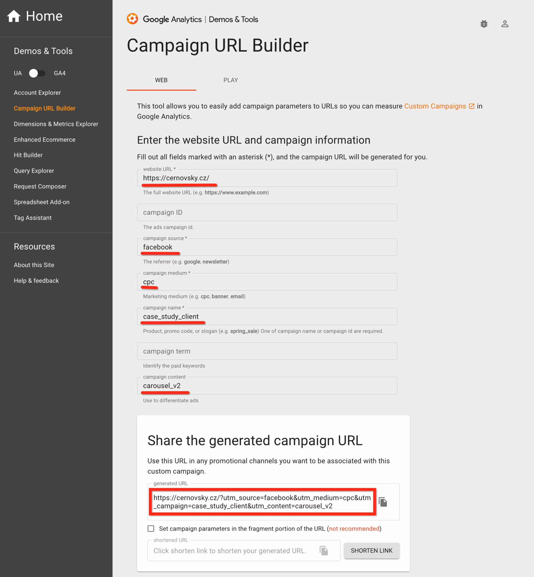The height and width of the screenshot is (577, 534).
Task: Focus the campaign term field
Action: pyautogui.click(x=267, y=351)
